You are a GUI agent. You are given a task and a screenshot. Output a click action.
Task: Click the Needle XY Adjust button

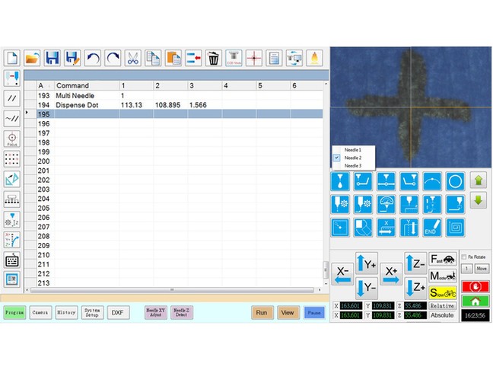[x=155, y=312]
